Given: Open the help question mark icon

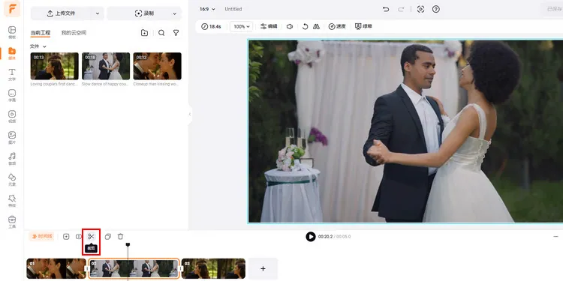Looking at the screenshot, I should tap(436, 9).
